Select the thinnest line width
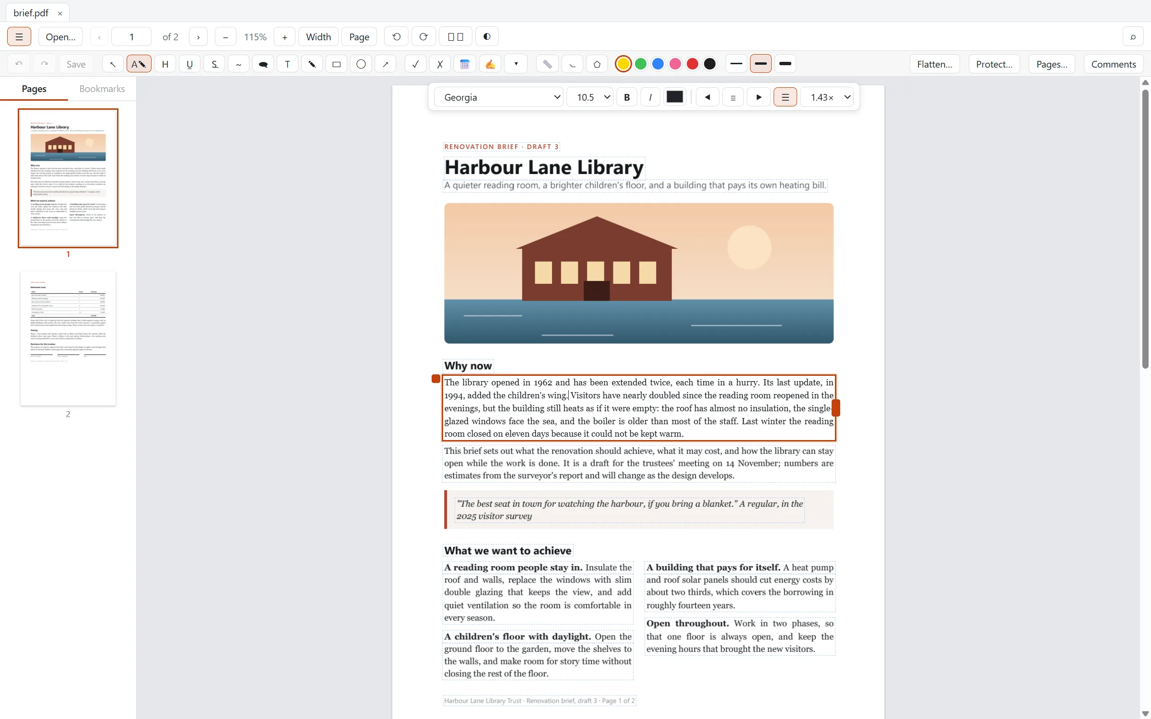 pyautogui.click(x=736, y=64)
